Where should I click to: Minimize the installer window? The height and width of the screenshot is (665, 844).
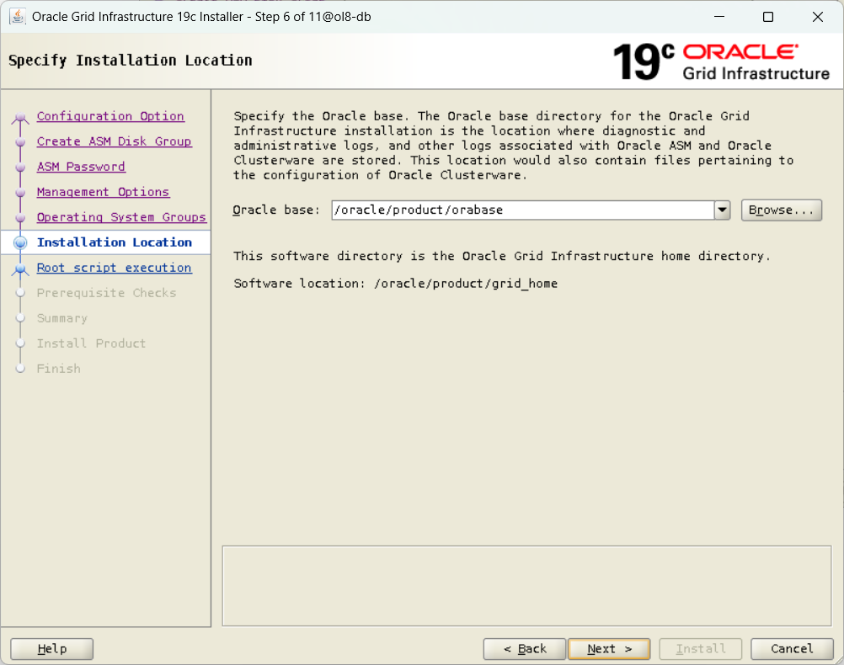click(x=719, y=17)
